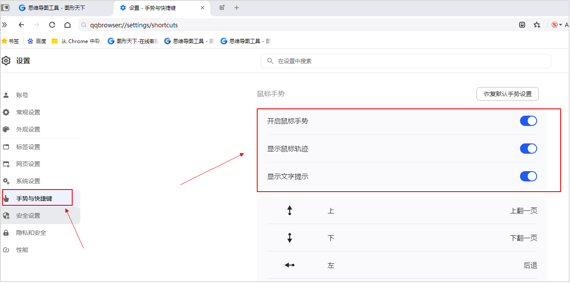570x283 pixels.
Task: Expand the sidebar double-chevron at left of toolbar
Action: [5, 25]
